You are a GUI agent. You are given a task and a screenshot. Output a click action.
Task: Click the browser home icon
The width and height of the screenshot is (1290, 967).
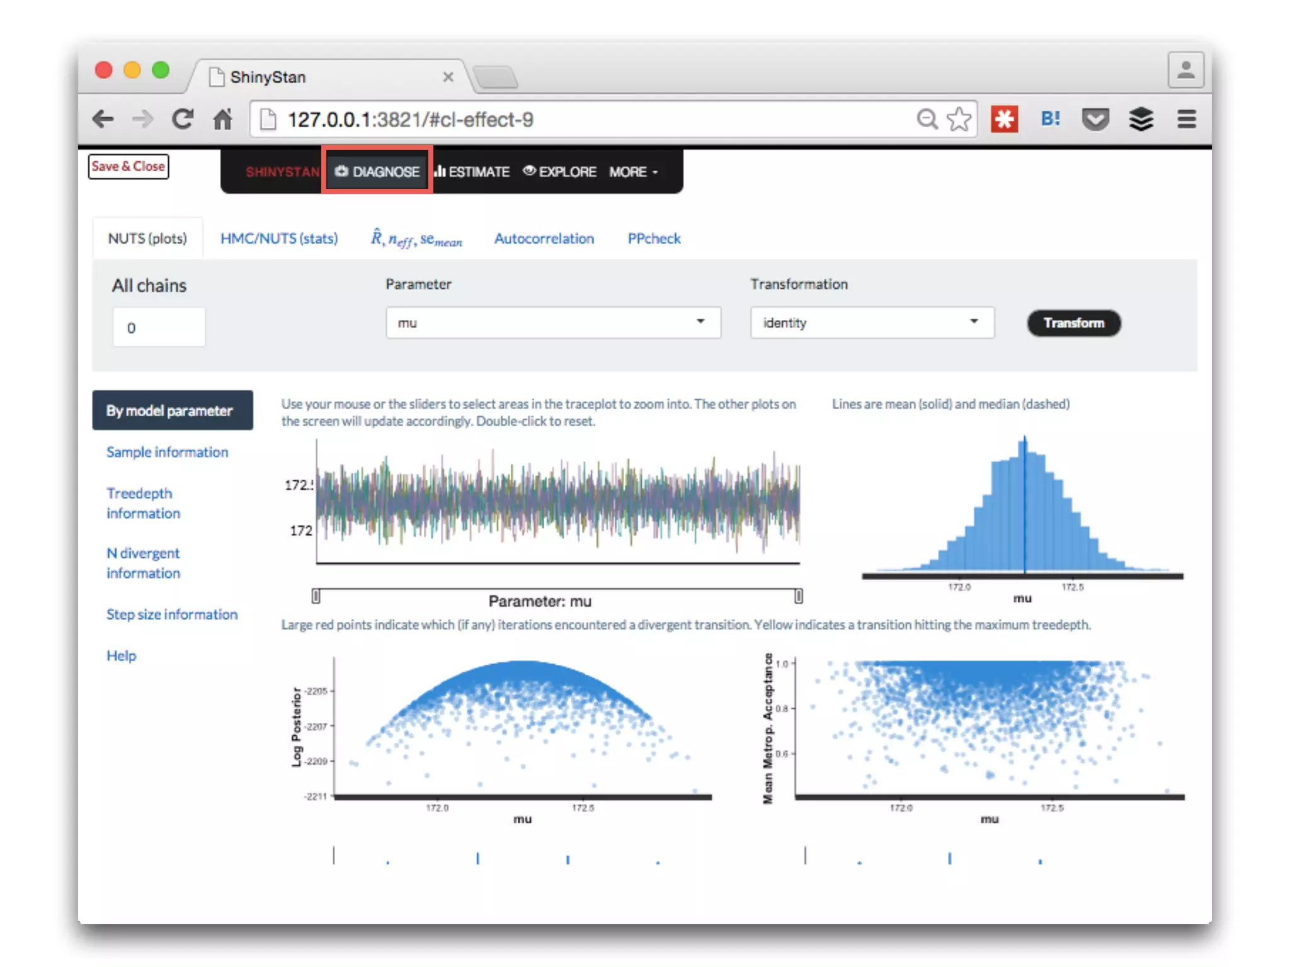click(222, 119)
